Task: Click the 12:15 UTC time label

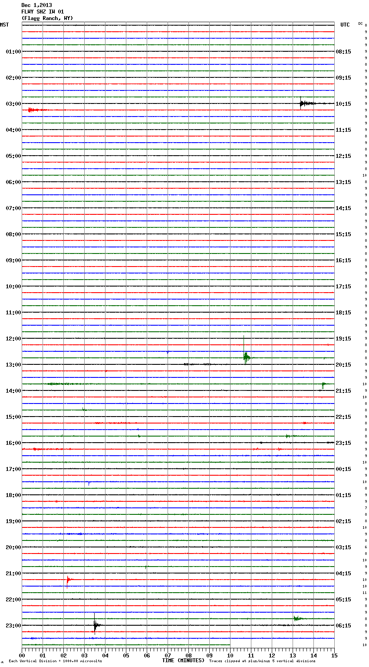Action: click(343, 156)
